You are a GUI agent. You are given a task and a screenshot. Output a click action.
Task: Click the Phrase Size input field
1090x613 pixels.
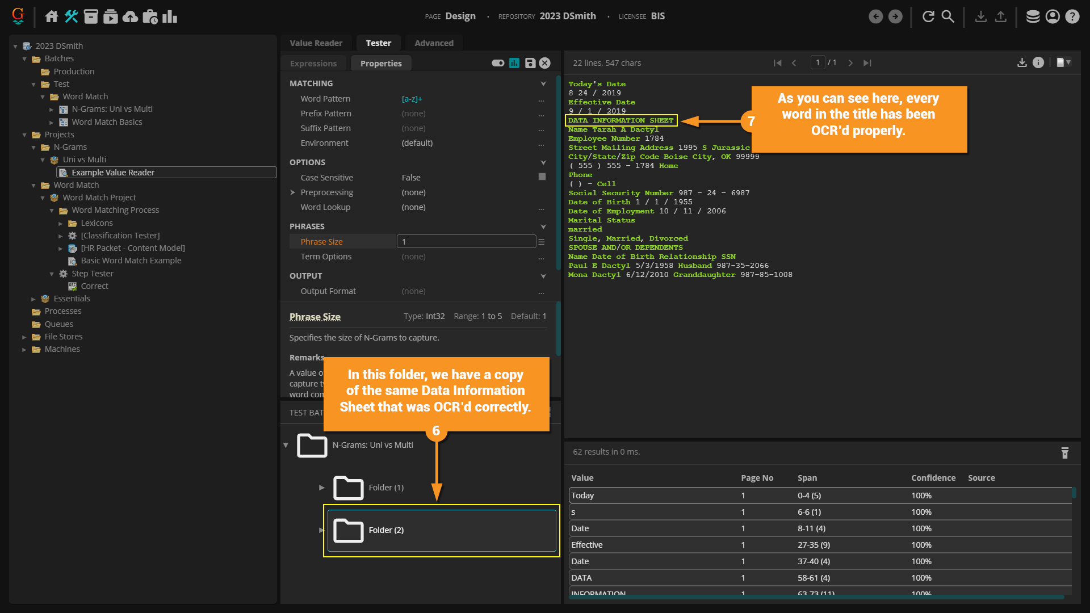tap(466, 241)
